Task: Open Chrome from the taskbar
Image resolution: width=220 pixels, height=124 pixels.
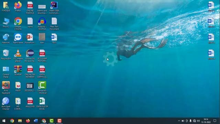Action: click(x=12, y=121)
